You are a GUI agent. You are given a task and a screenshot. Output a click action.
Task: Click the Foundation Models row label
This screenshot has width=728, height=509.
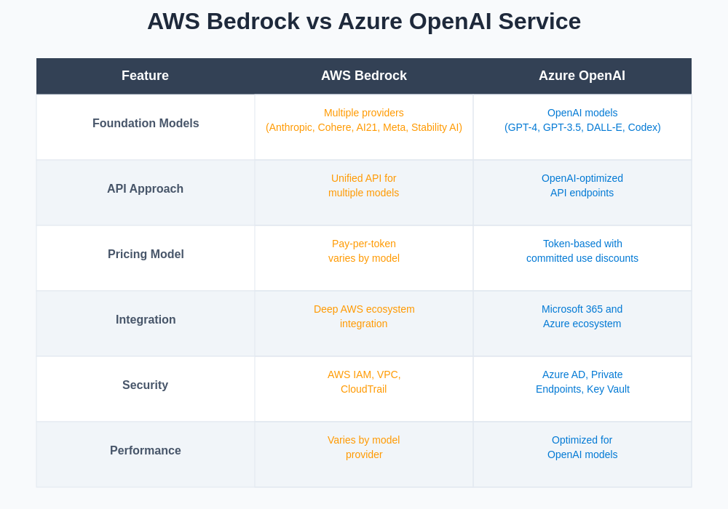pos(146,124)
